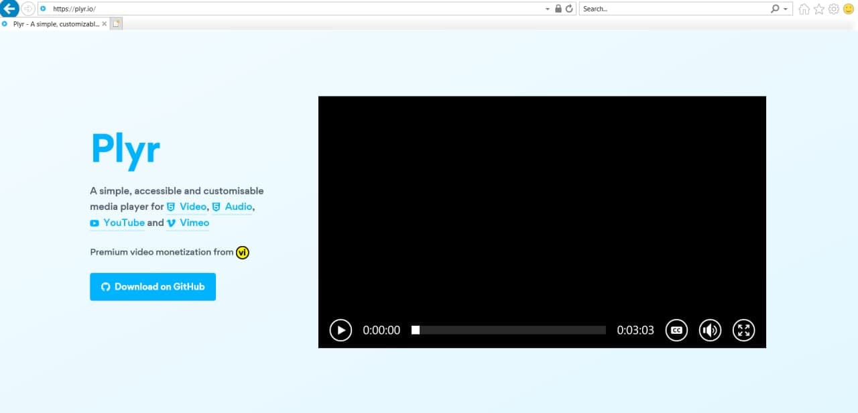Image resolution: width=858 pixels, height=413 pixels.
Task: Open a new tab in the browser
Action: pyautogui.click(x=117, y=22)
